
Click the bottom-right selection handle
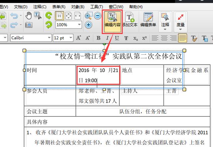coord(184,89)
